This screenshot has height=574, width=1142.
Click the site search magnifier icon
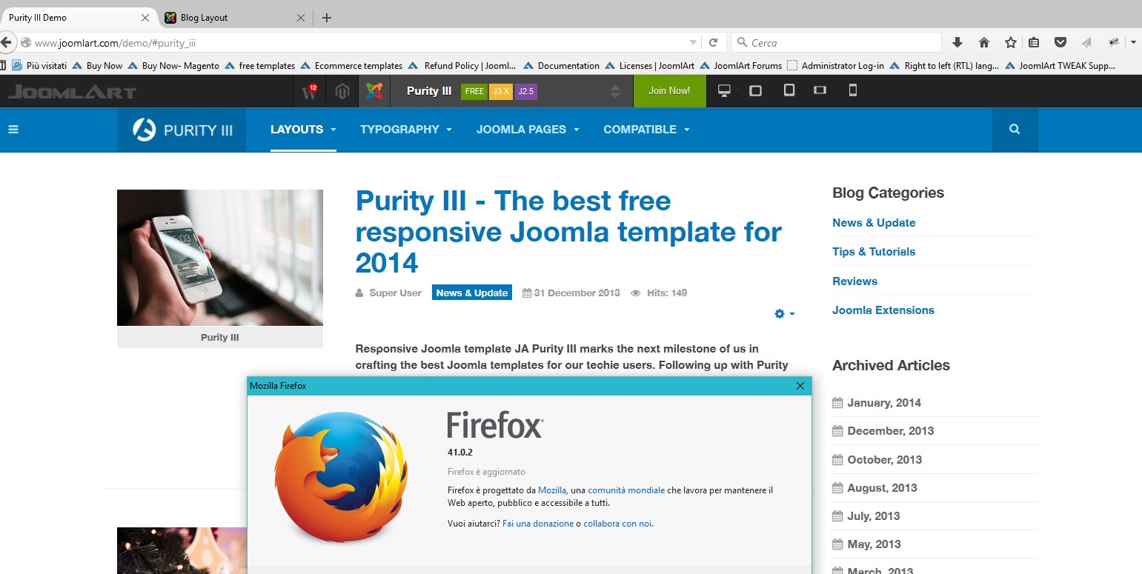[x=1015, y=129]
